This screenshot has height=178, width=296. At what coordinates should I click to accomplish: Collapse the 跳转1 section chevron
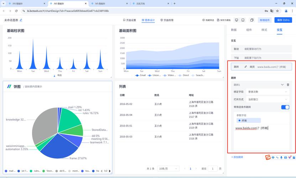pyautogui.click(x=282, y=85)
